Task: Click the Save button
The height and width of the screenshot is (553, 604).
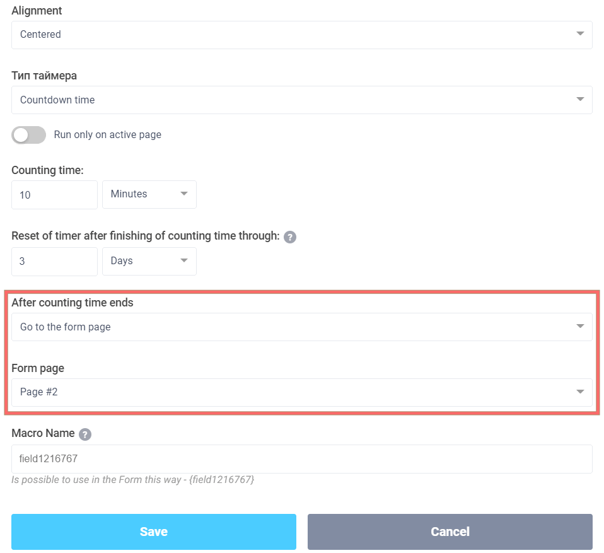Action: point(153,532)
